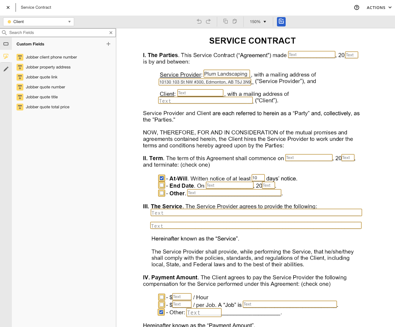Open the 150% zoom dropdown
This screenshot has width=395, height=327.
click(x=258, y=22)
